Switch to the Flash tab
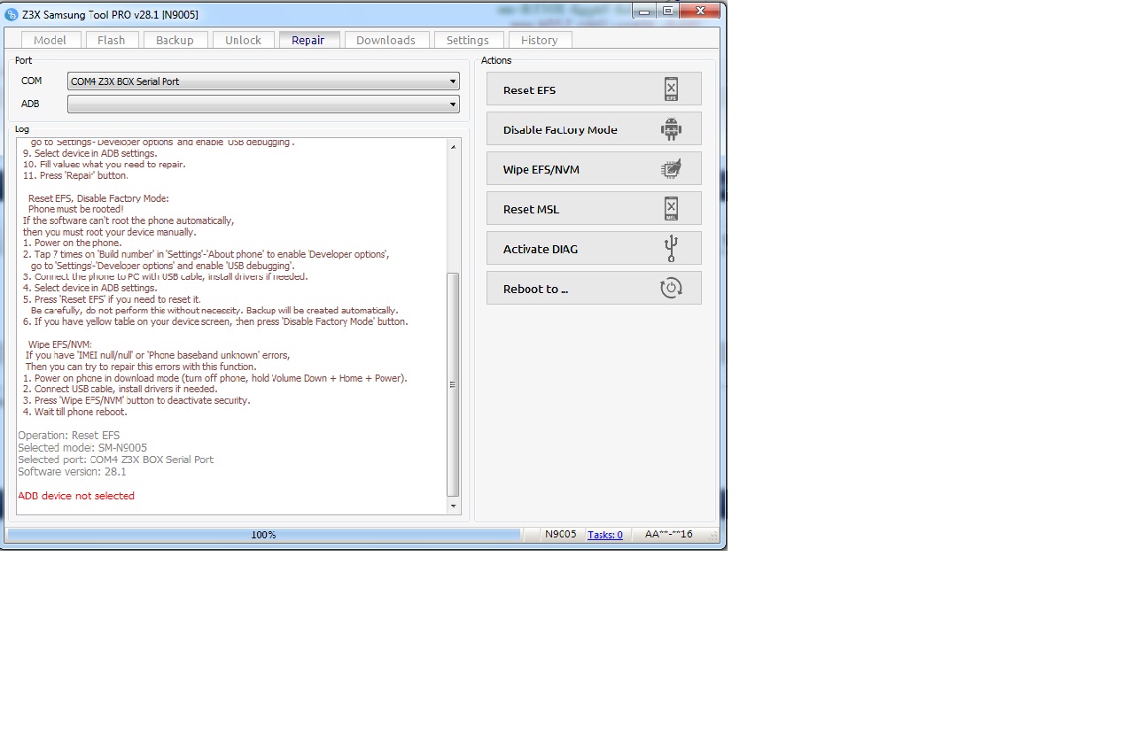This screenshot has width=1129, height=742. coord(112,40)
